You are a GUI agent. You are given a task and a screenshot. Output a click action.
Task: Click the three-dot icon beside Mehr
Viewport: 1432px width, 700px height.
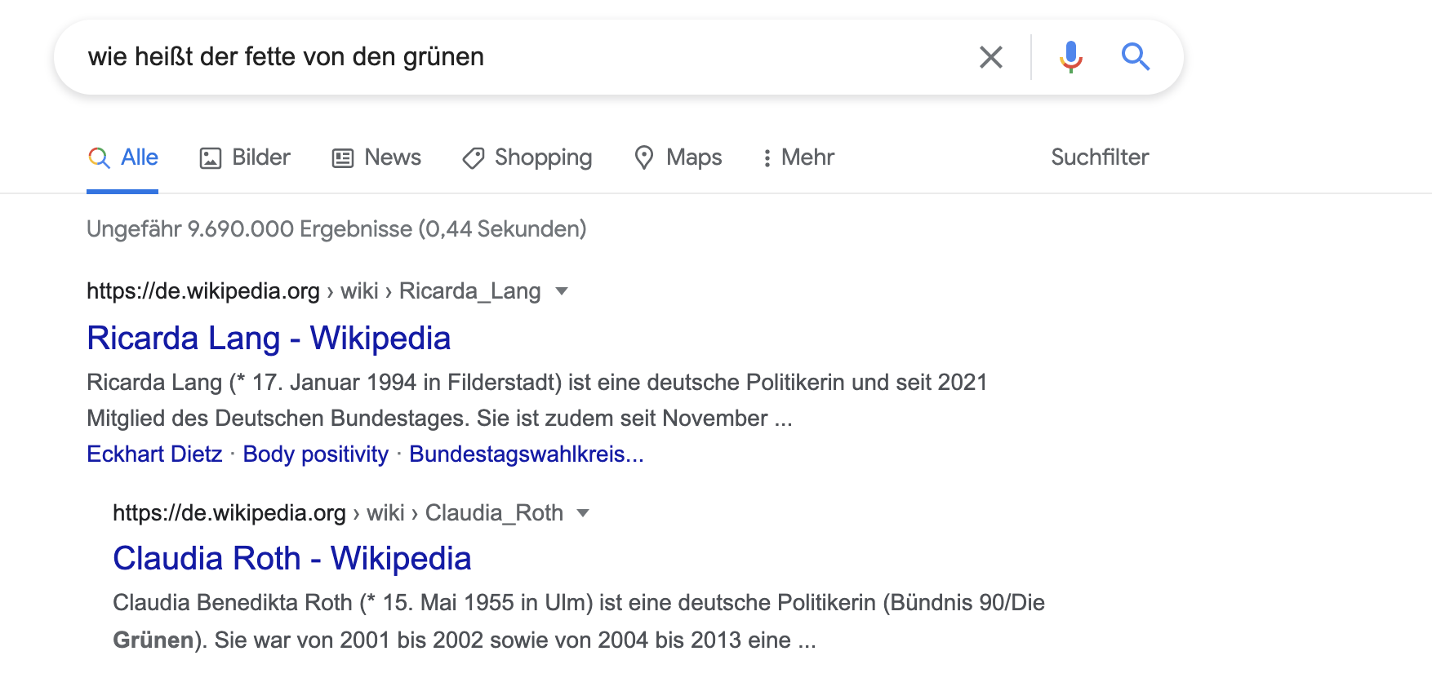pos(767,157)
